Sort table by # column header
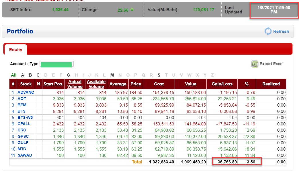299x172 pixels. (x=13, y=84)
